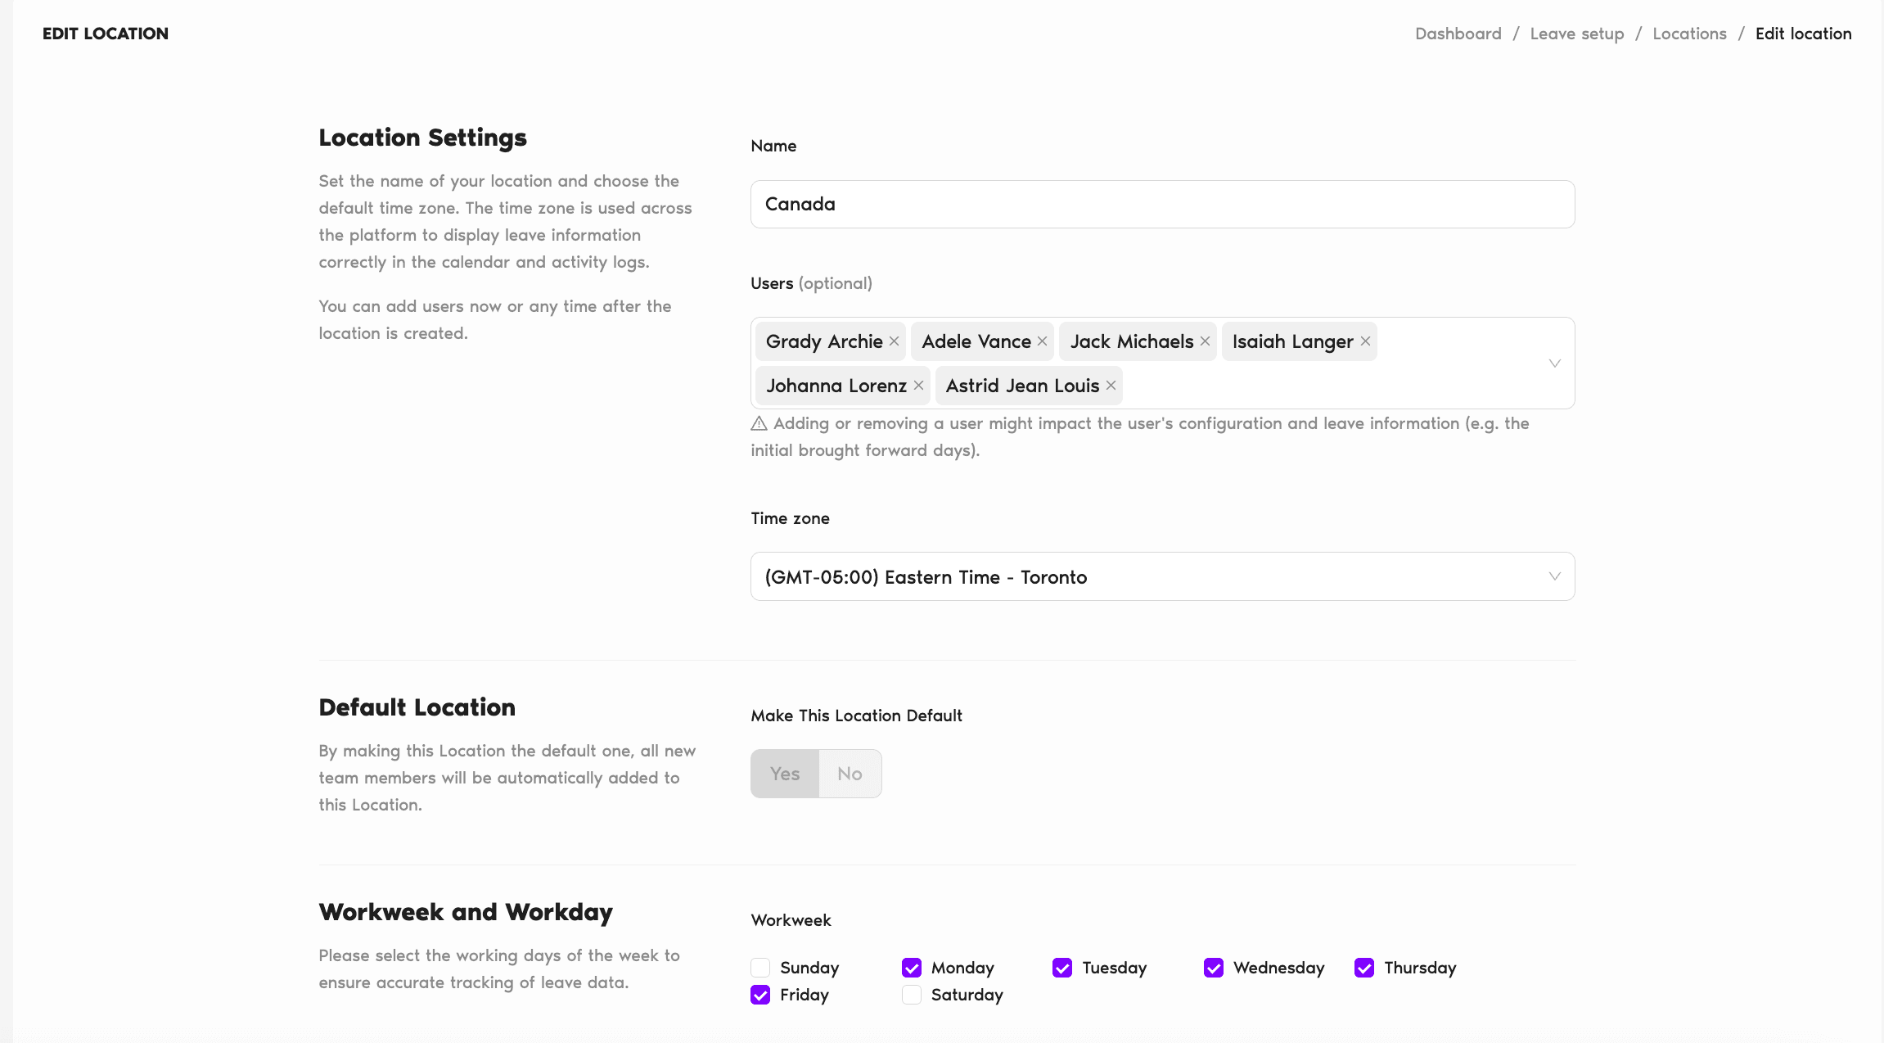Screen dimensions: 1884x1043
Task: Click the Name input field
Action: (1162, 204)
